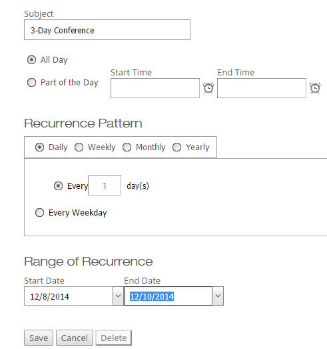Expand the End Date calendar dropdown
This screenshot has width=327, height=349.
[218, 296]
